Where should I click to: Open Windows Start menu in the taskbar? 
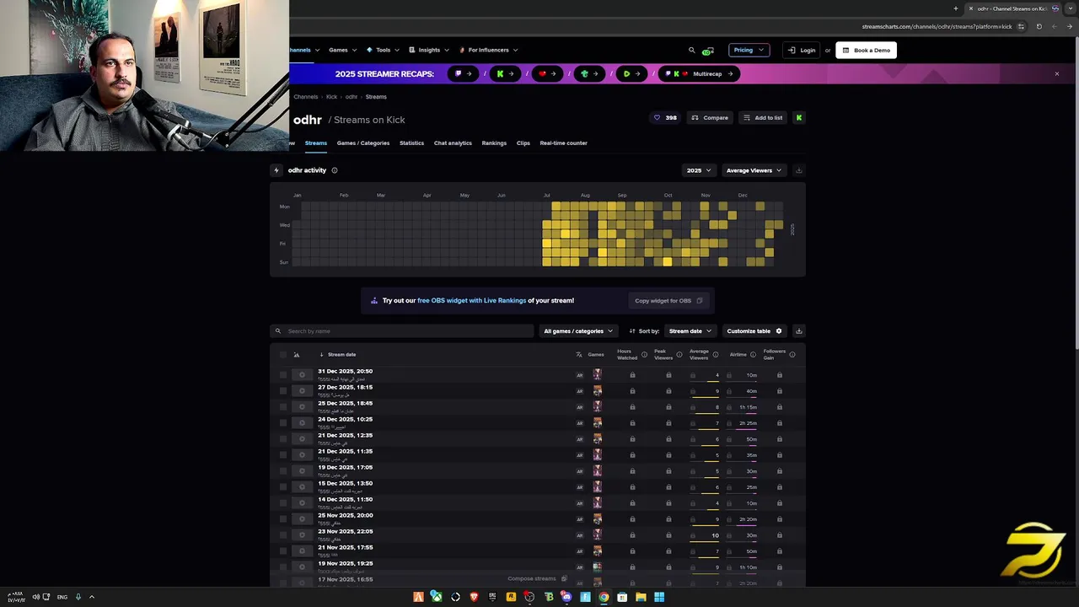(659, 597)
